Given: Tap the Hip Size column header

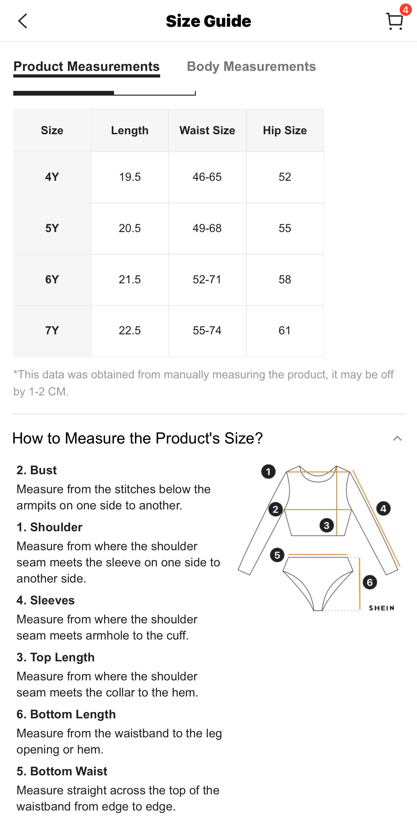Looking at the screenshot, I should (x=285, y=130).
